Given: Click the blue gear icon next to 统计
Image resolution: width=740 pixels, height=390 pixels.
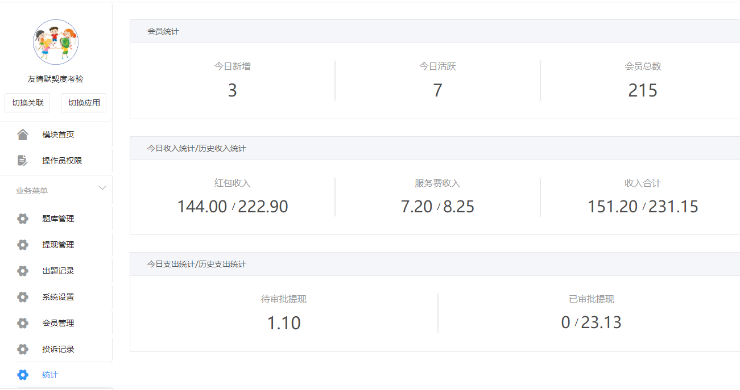Looking at the screenshot, I should pos(23,375).
